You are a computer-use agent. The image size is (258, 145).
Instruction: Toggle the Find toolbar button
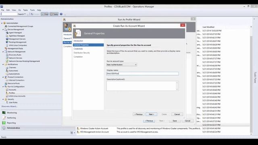(45, 14)
